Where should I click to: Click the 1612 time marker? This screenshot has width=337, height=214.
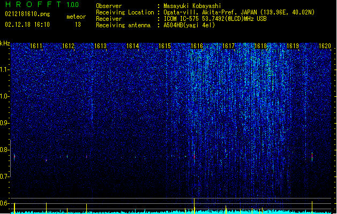click(x=69, y=46)
